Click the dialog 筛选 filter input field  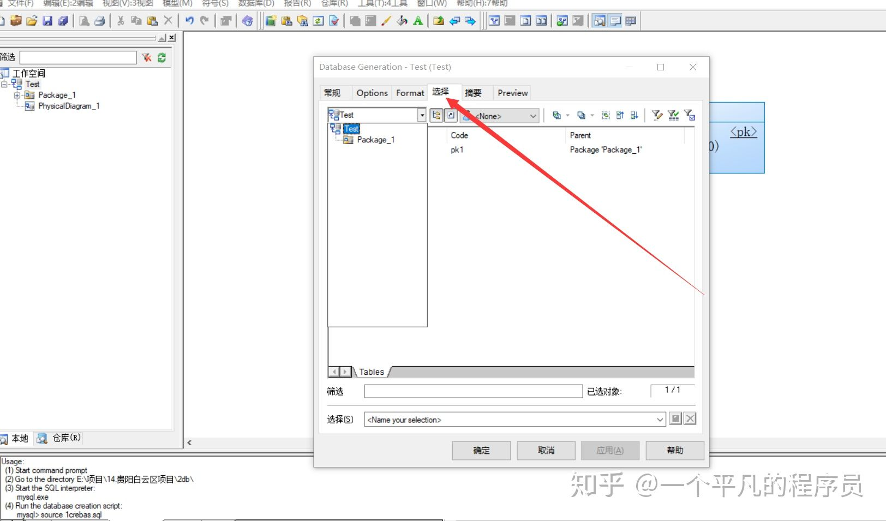click(x=474, y=391)
